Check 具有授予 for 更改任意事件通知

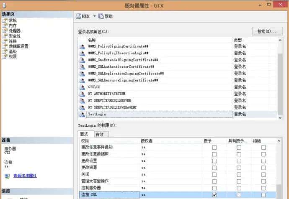pyautogui.click(x=239, y=148)
